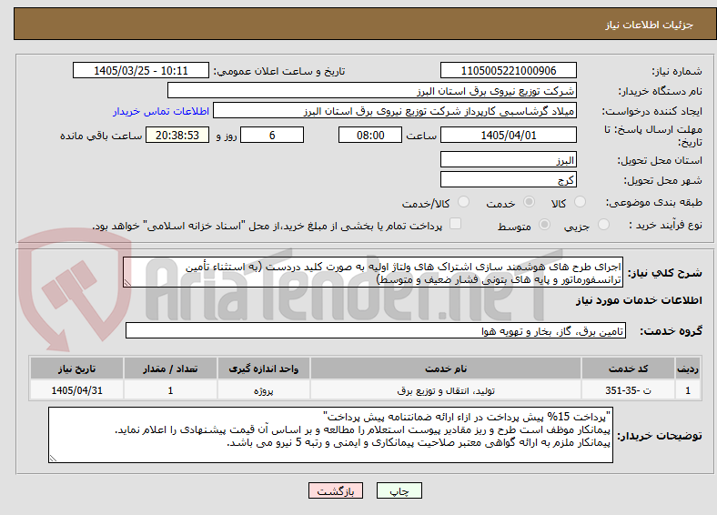This screenshot has width=717, height=515.
Task: Click the need date cell 1405/04/31
Action: tap(76, 390)
